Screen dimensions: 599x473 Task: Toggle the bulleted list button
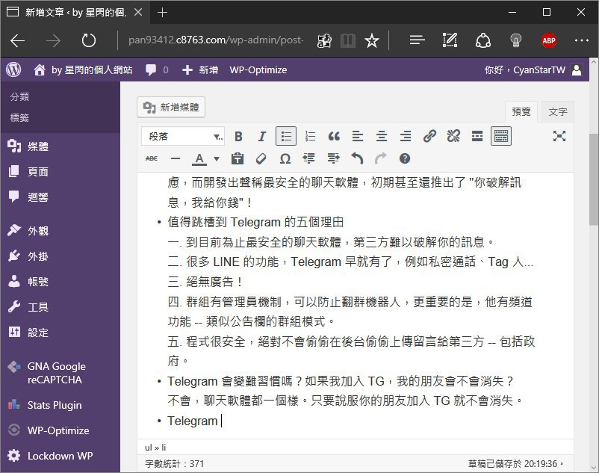coord(285,136)
